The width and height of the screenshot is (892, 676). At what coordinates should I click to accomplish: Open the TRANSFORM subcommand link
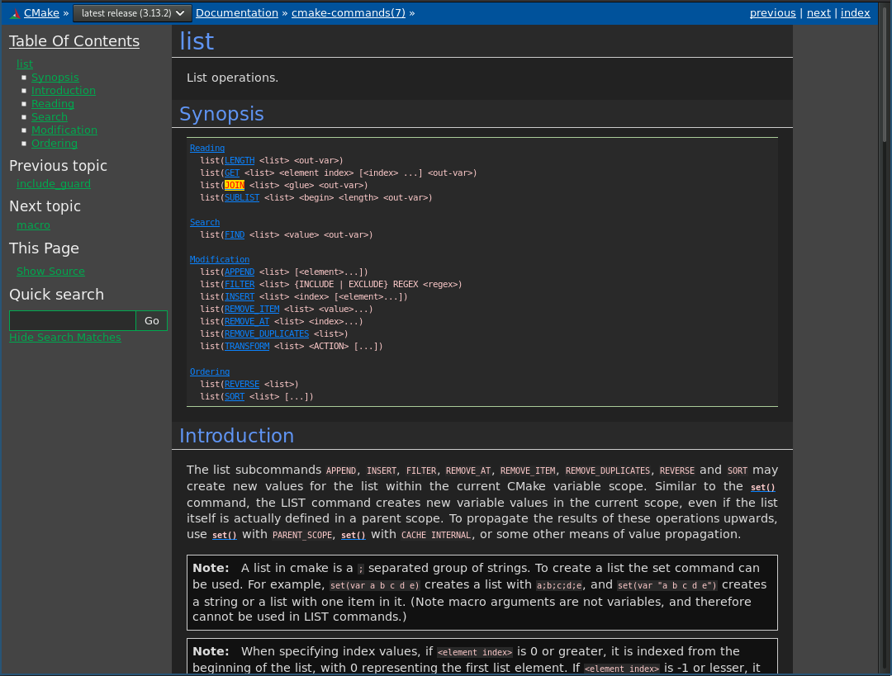[247, 346]
